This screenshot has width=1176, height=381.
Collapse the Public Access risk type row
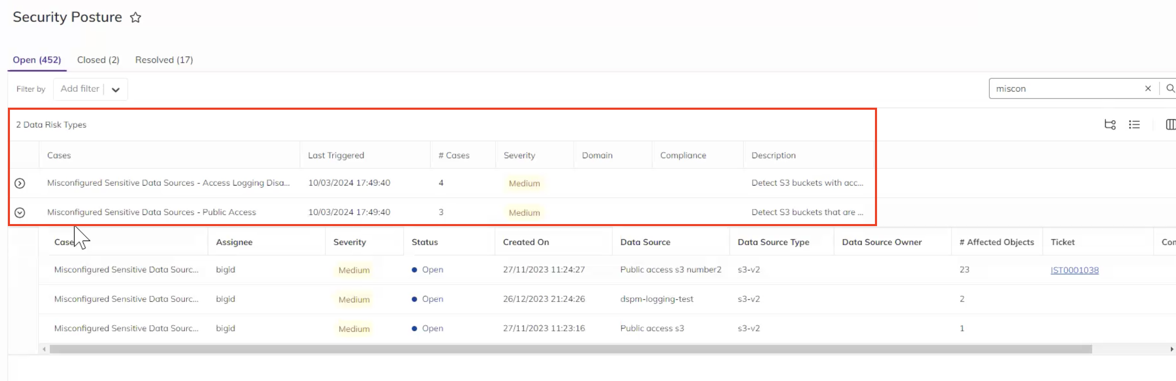[x=19, y=212]
